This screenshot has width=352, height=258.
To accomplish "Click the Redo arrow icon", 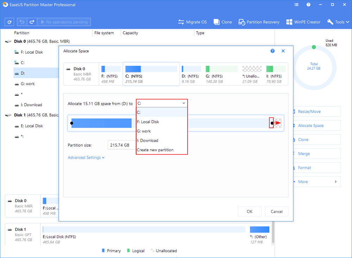I will [x=32, y=22].
